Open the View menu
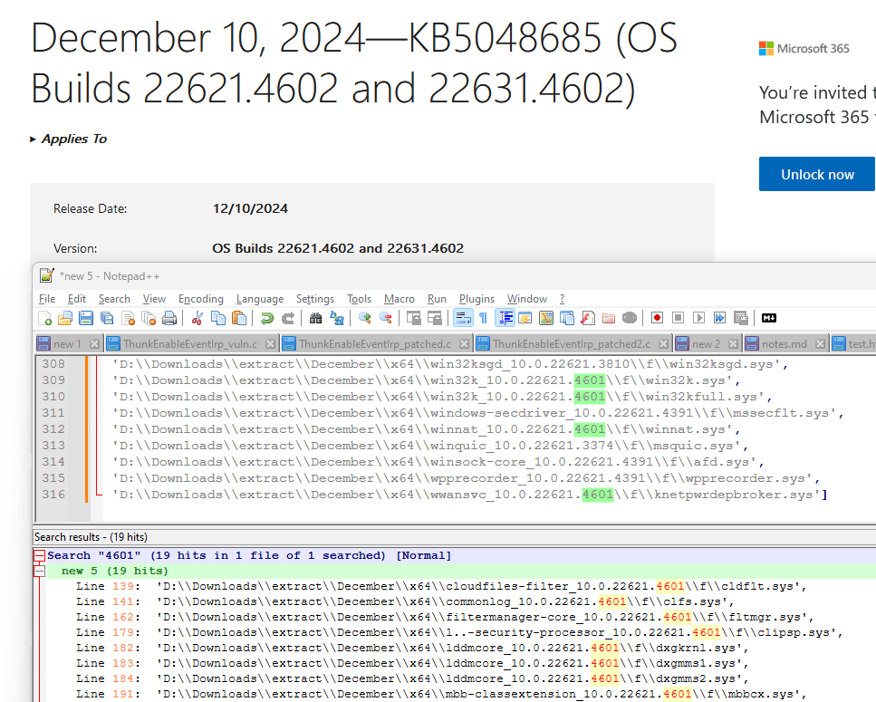 [x=154, y=299]
